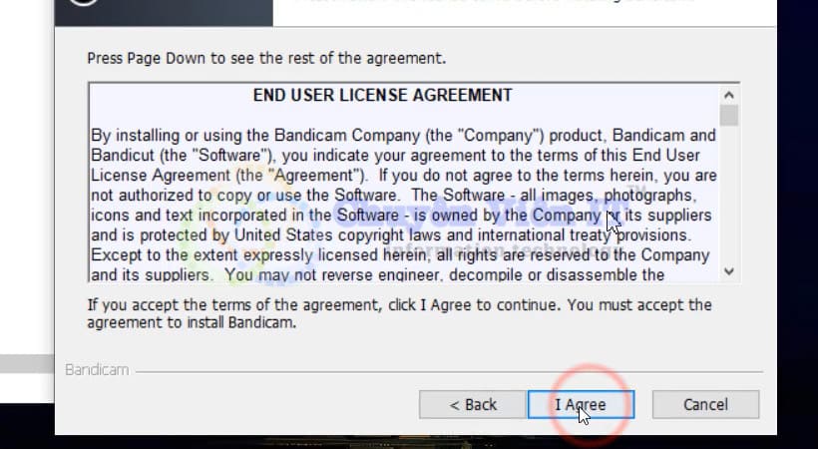
Task: Click the 'reverse engineer, decompile' line
Action: (378, 274)
